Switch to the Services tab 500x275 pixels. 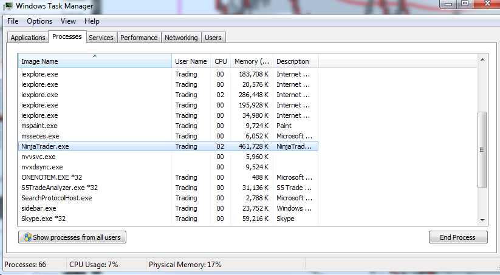(101, 38)
